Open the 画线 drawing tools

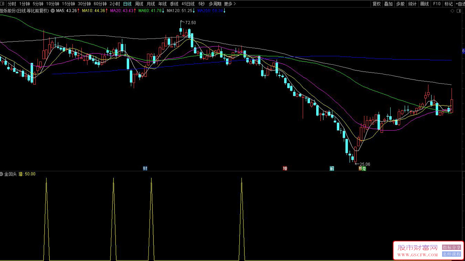tap(425, 4)
